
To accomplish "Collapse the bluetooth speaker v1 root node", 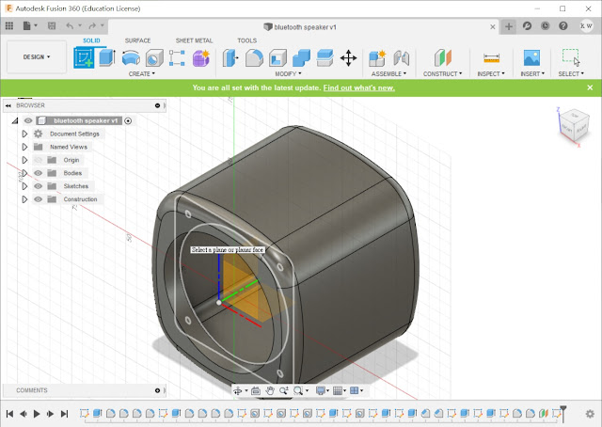I will click(x=15, y=120).
